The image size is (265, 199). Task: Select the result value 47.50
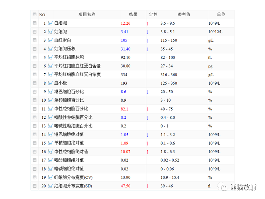coord(126,186)
